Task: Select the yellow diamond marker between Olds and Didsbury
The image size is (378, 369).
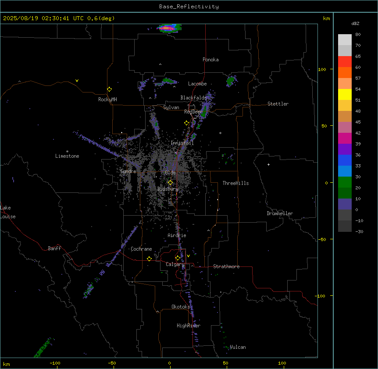Action: point(170,183)
